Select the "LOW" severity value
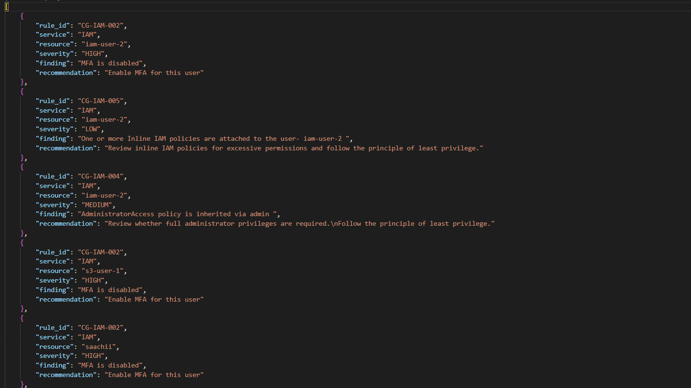The height and width of the screenshot is (388, 691). pyautogui.click(x=91, y=129)
